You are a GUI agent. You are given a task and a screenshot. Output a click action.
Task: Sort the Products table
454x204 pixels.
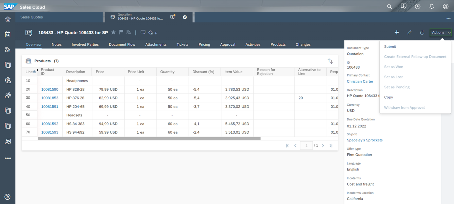click(x=330, y=61)
